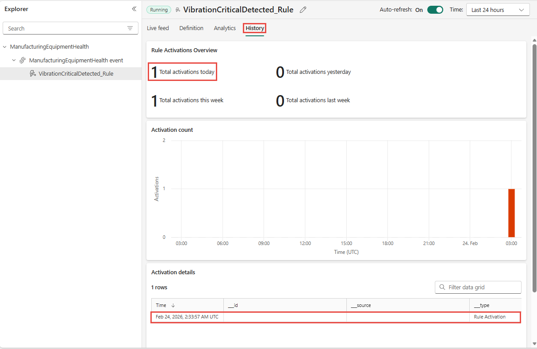Viewport: 537px width, 349px height.
Task: Click the Running status badge
Action: click(x=159, y=10)
